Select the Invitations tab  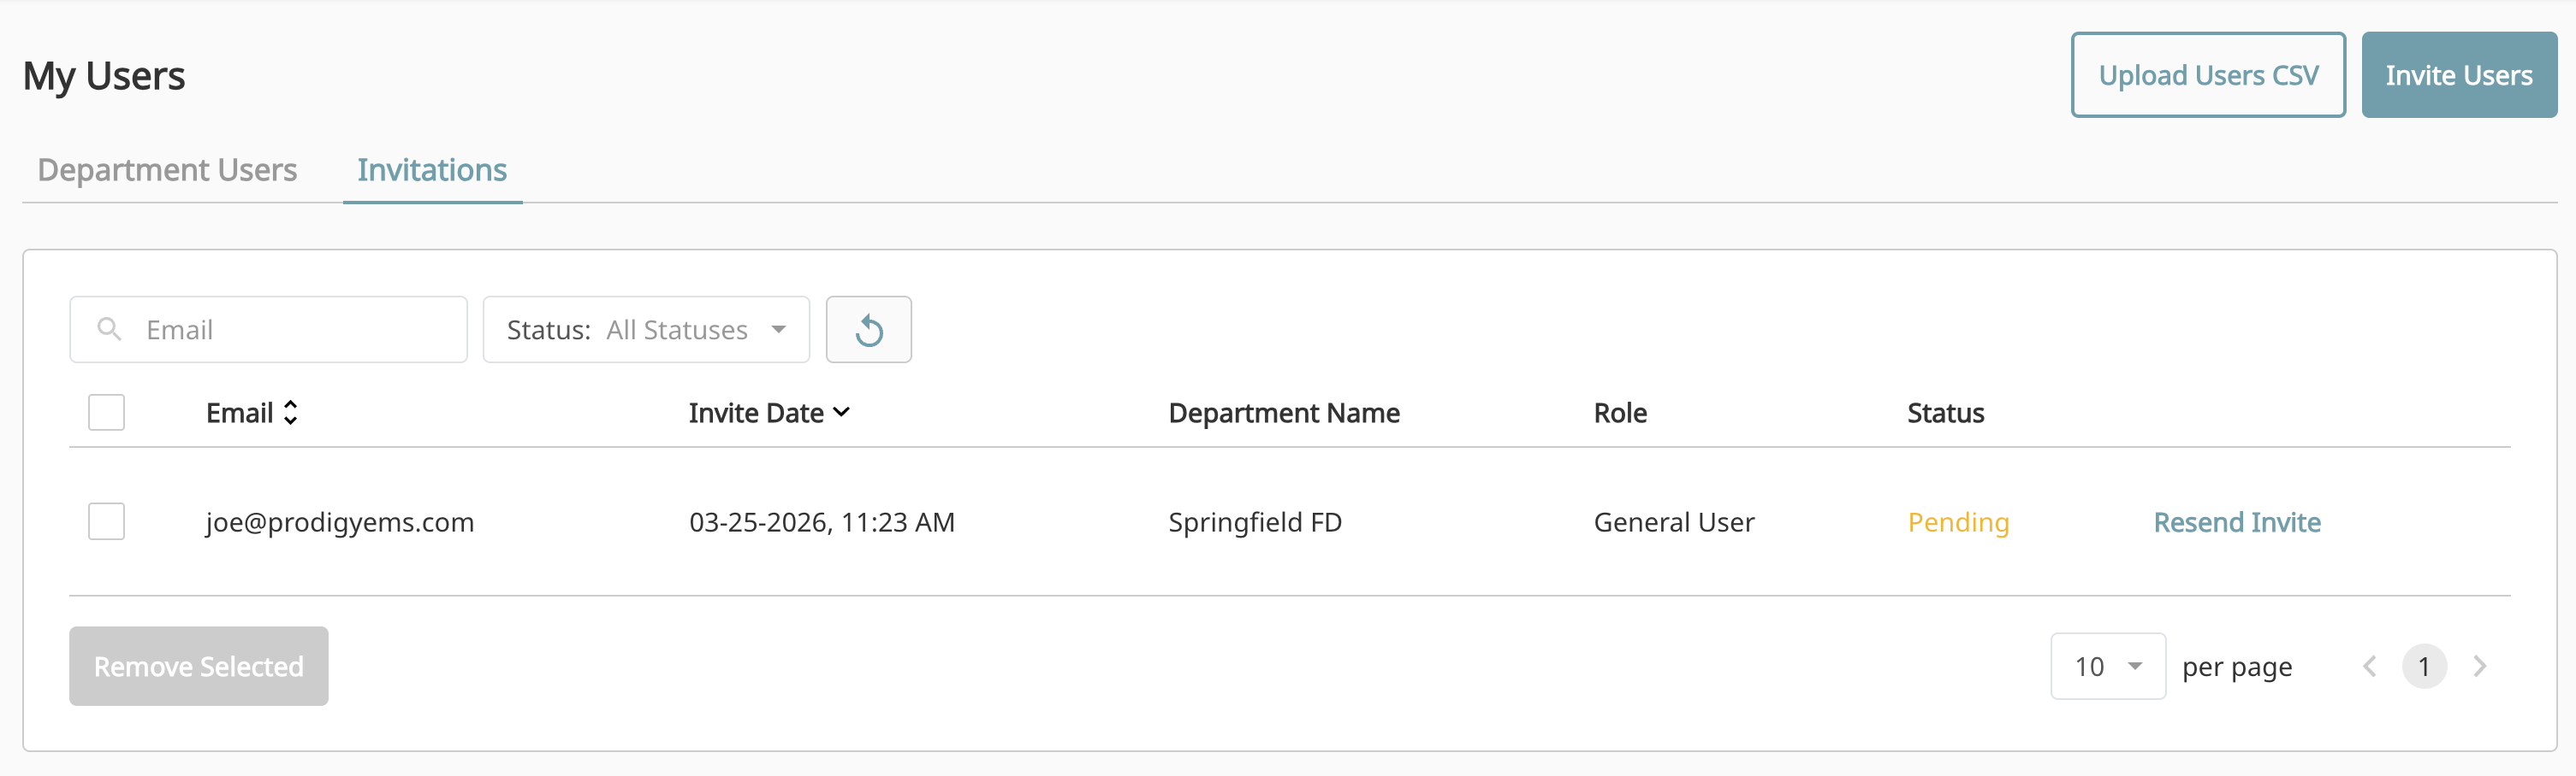click(432, 170)
